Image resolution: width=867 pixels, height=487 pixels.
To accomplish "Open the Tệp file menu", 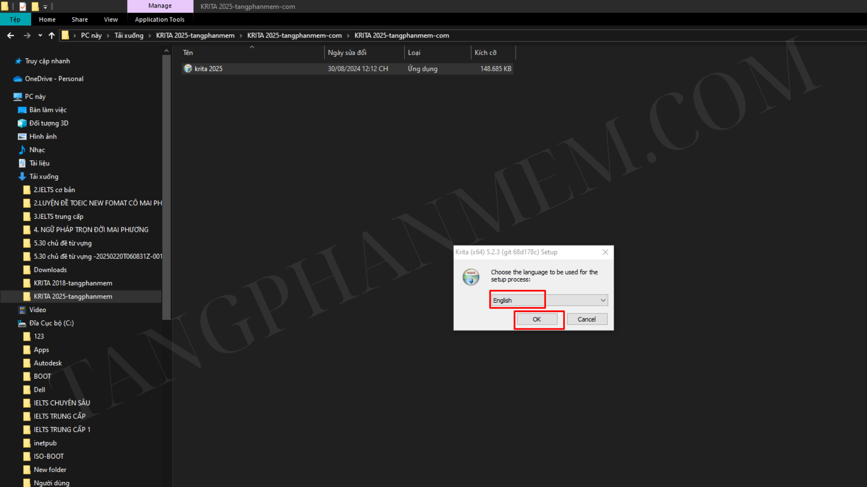I will [15, 19].
